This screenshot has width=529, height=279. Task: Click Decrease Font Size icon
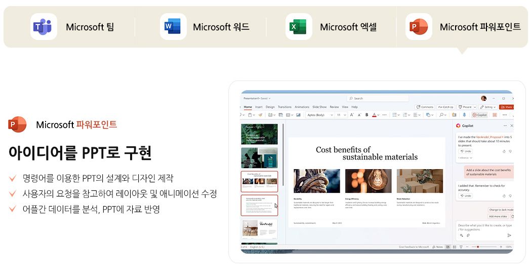point(359,115)
